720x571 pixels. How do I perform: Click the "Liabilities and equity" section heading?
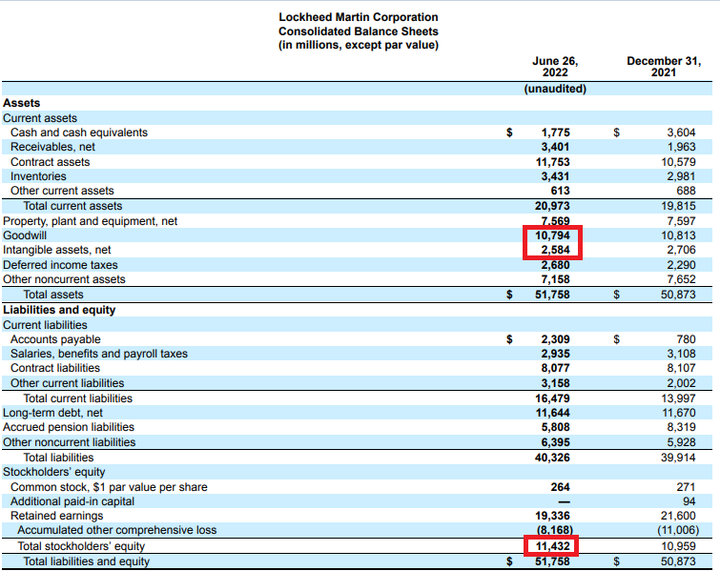point(59,310)
